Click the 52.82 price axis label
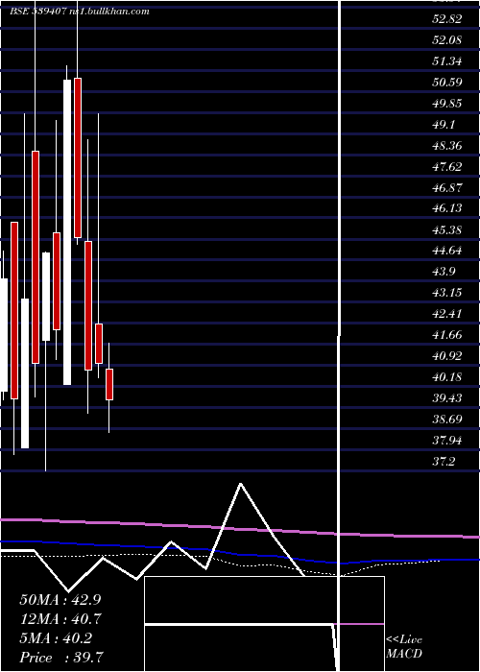Screen dimensions: 480x672 coord(447,19)
